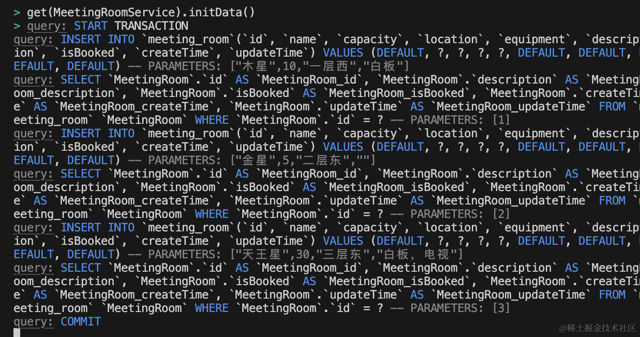Click the `MeetingRoom_updateTime` alias in the last SELECT
Image resolution: width=640 pixels, height=337 pixels.
511,295
